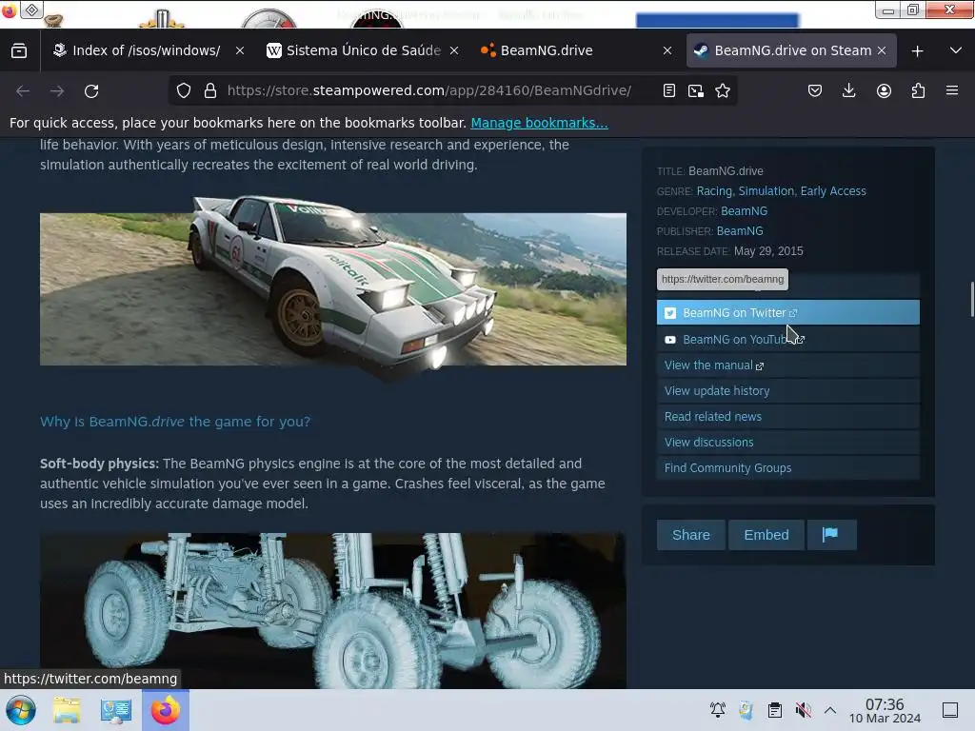Image resolution: width=975 pixels, height=731 pixels.
Task: Open BeamNG on Twitter link
Action: click(x=787, y=312)
